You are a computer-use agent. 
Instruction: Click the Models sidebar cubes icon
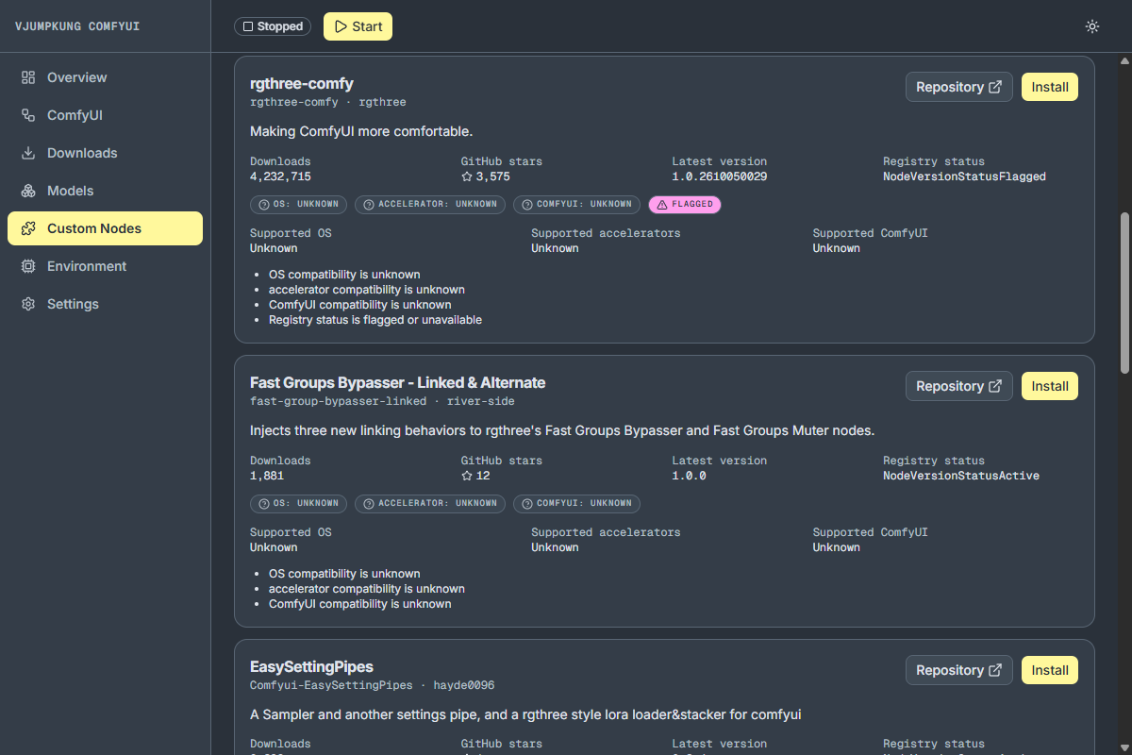[28, 191]
